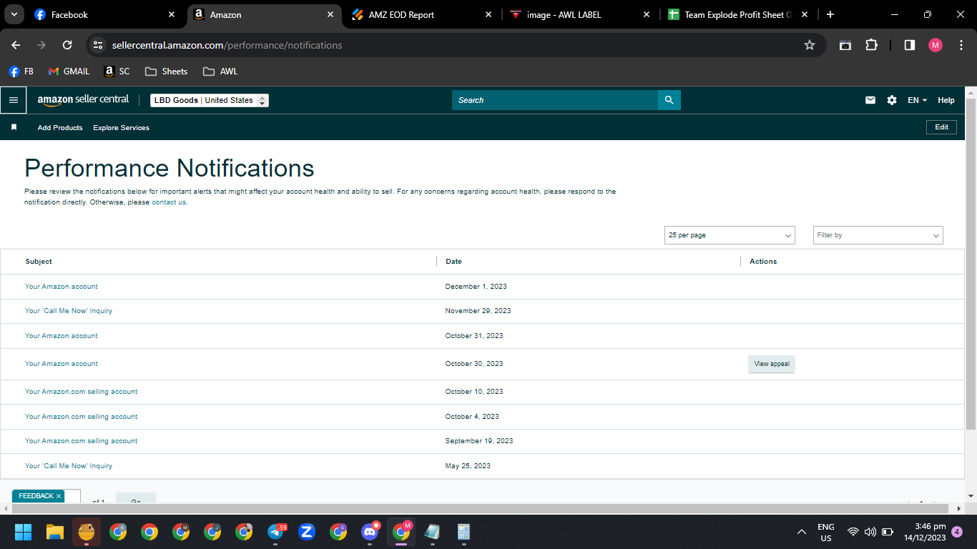The width and height of the screenshot is (977, 549).
Task: Close the Amazon tab
Action: [x=330, y=14]
